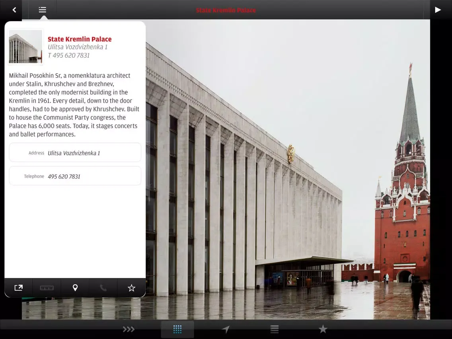
Task: Tap the Telephone field 495 620 7831
Action: pos(75,176)
